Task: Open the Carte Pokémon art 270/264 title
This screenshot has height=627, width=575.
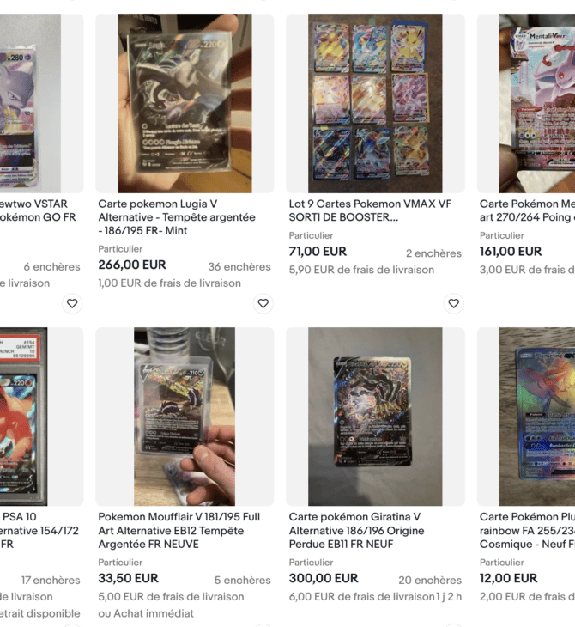Action: tap(527, 210)
